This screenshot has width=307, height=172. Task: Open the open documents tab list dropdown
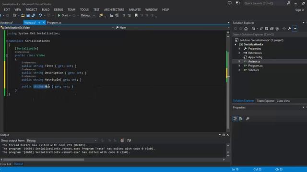(228, 22)
